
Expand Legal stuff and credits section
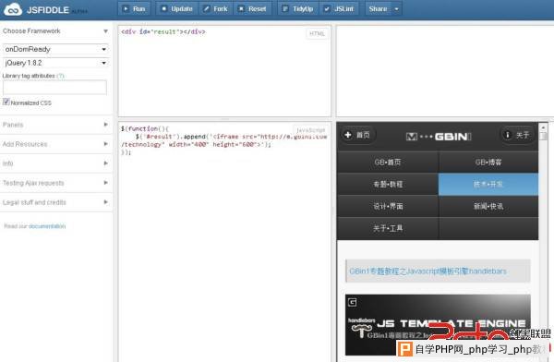pos(55,202)
